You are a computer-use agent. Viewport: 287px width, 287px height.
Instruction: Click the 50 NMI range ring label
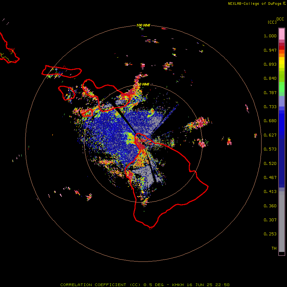point(143,85)
